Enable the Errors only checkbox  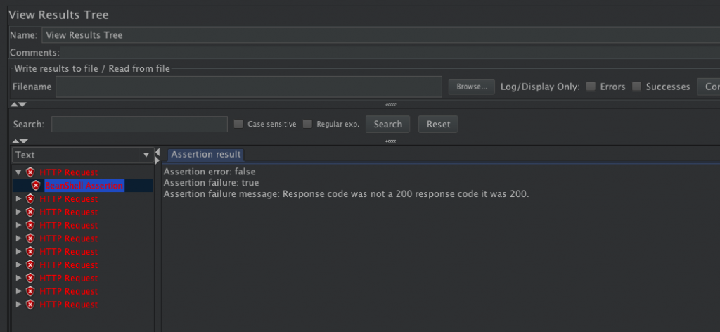[591, 87]
